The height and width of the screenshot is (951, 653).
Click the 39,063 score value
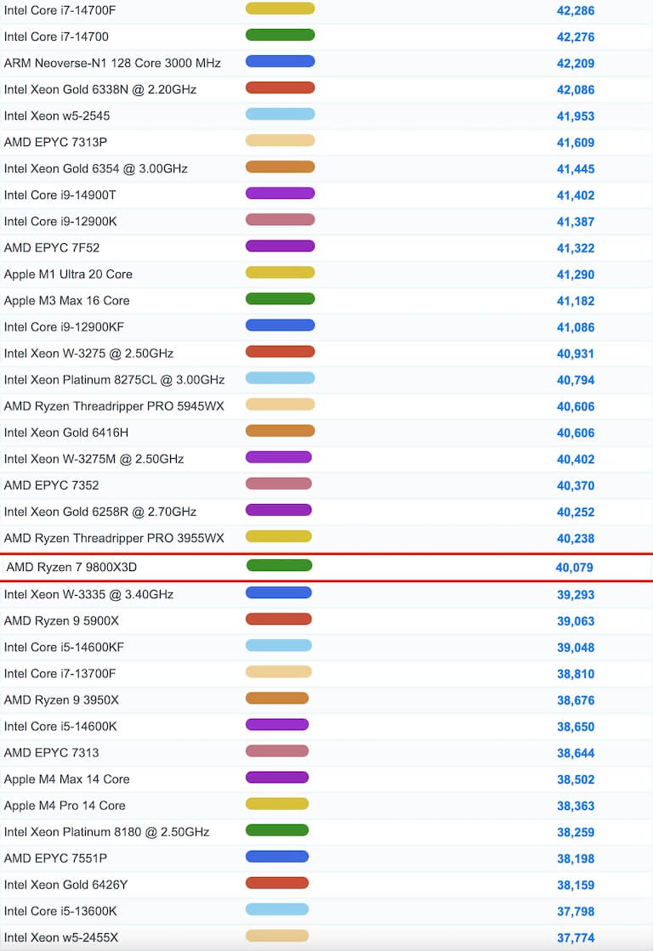576,621
